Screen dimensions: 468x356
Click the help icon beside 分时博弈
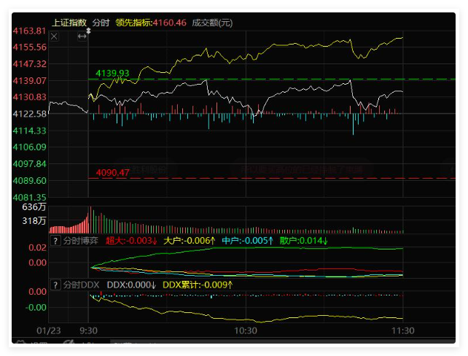[x=55, y=240]
